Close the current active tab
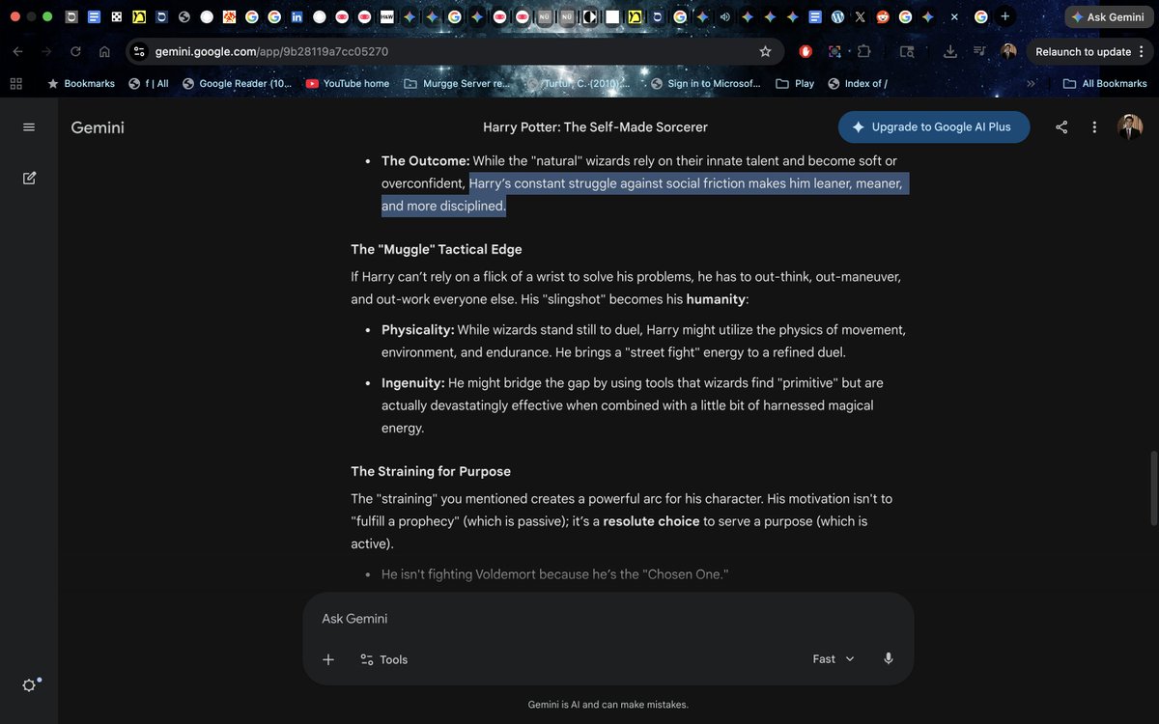Viewport: 1159px width, 724px height. 954,16
